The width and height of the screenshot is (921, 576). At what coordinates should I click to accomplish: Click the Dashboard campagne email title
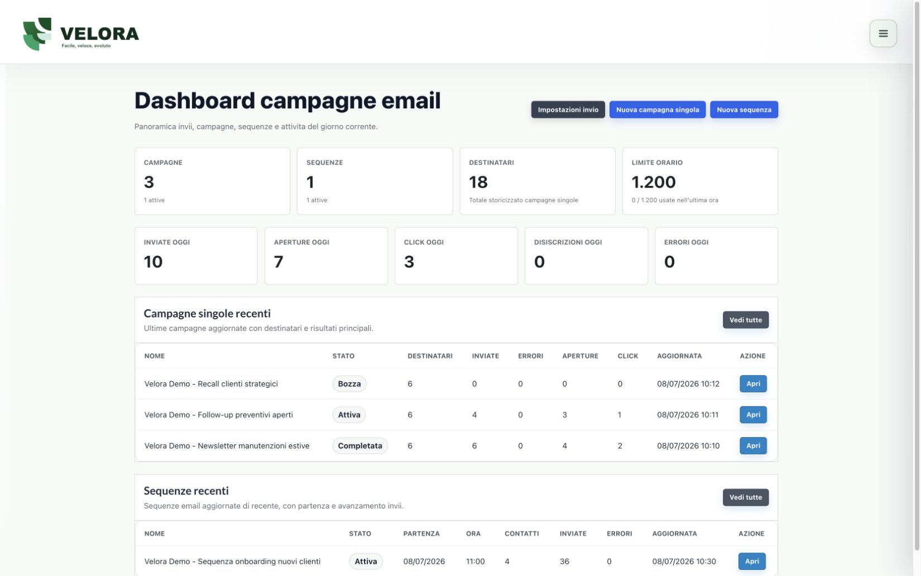point(287,100)
